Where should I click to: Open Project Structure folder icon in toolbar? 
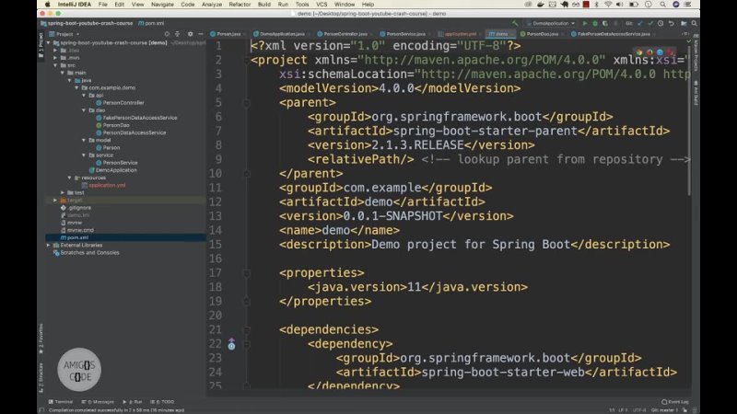click(684, 23)
